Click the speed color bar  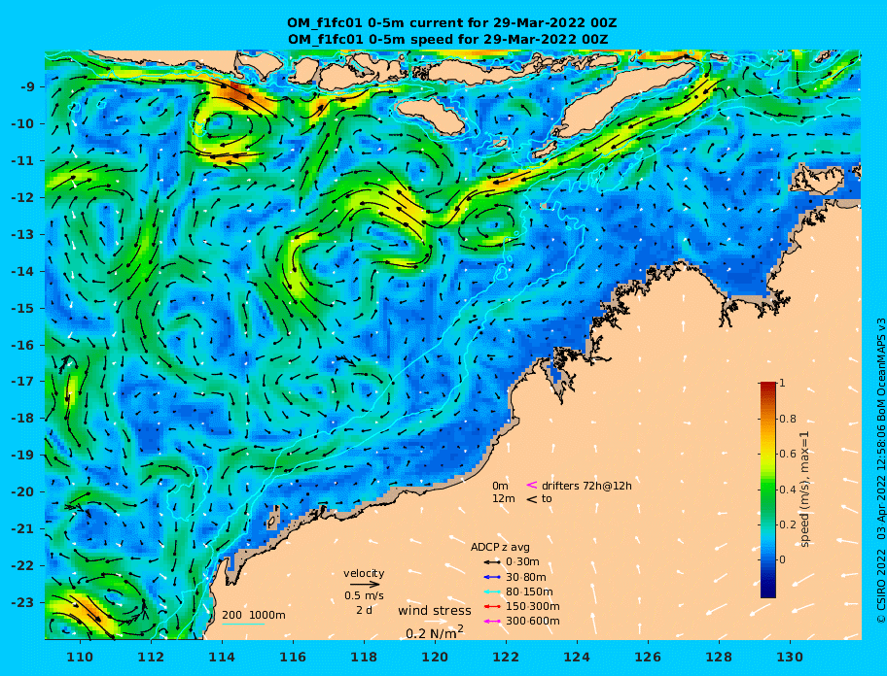click(768, 490)
